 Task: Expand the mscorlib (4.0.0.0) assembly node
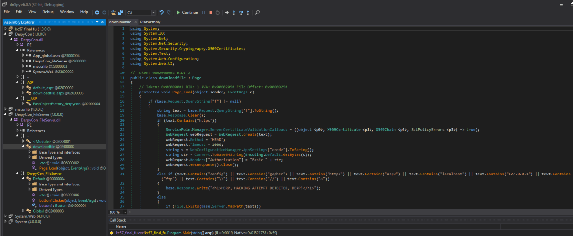(x=5, y=109)
